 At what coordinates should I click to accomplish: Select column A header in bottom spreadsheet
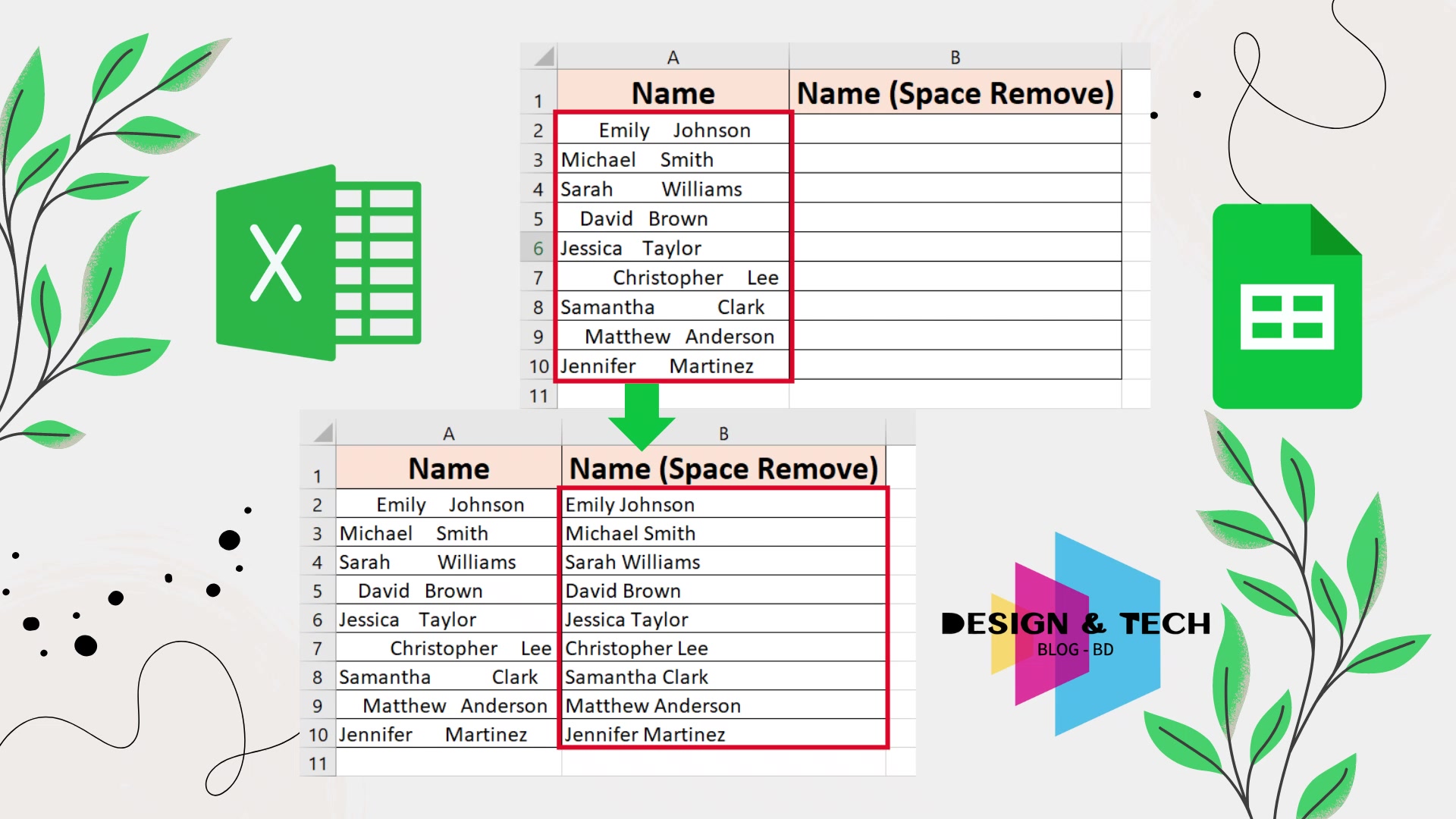point(448,433)
